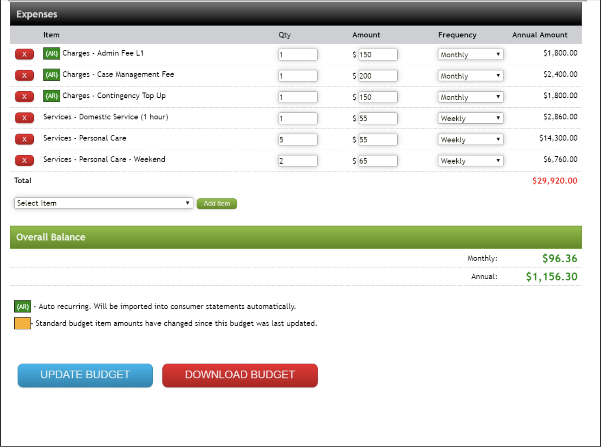Viewport: 601px width, 447px height.
Task: Open the Frequency dropdown for Admin Fee L1
Action: tap(470, 54)
